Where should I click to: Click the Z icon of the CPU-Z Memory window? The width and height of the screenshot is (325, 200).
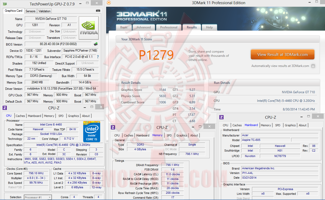(113, 127)
